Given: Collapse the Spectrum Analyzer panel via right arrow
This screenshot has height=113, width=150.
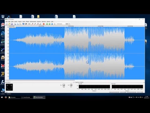Looking at the screenshot, I should (144, 82).
